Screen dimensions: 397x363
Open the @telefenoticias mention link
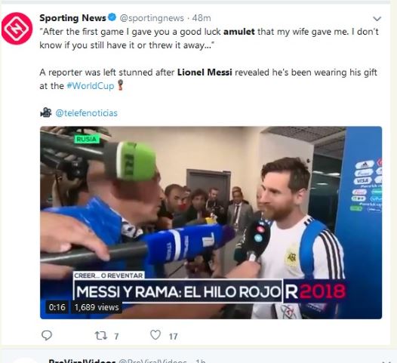pos(86,113)
